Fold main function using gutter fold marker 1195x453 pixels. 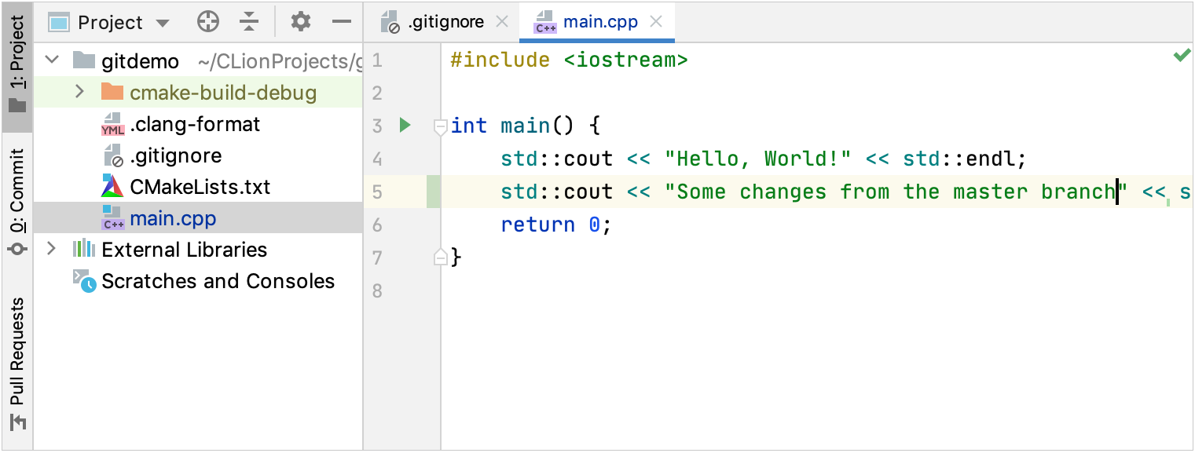click(440, 126)
